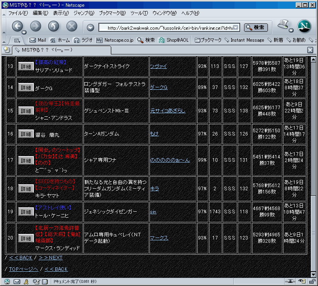
Task: Go back with the Back arrow button
Action: tap(17, 26)
